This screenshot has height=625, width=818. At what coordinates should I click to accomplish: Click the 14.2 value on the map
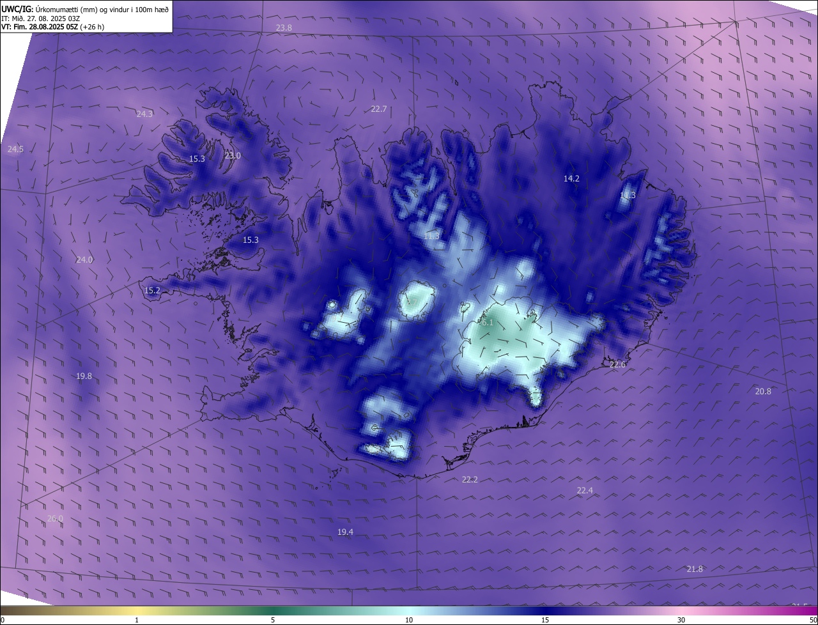571,178
